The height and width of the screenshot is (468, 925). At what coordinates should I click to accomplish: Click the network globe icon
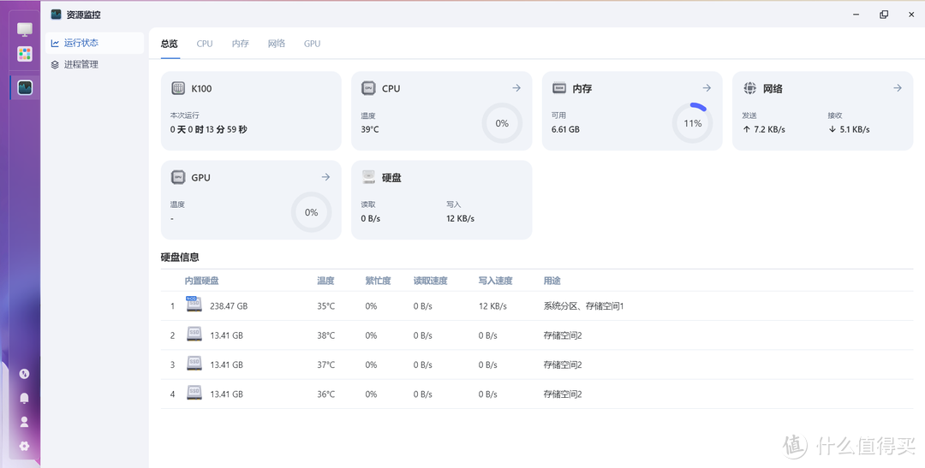pos(749,88)
